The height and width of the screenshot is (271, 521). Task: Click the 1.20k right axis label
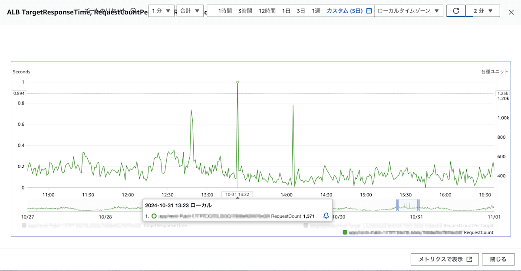click(503, 98)
